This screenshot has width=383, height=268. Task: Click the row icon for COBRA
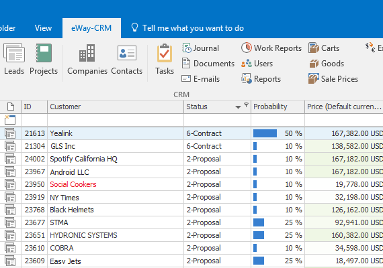[x=10, y=248]
